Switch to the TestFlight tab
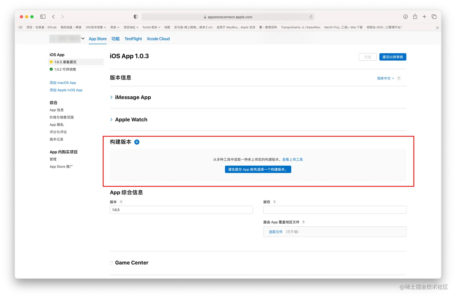456x298 pixels. pos(133,39)
